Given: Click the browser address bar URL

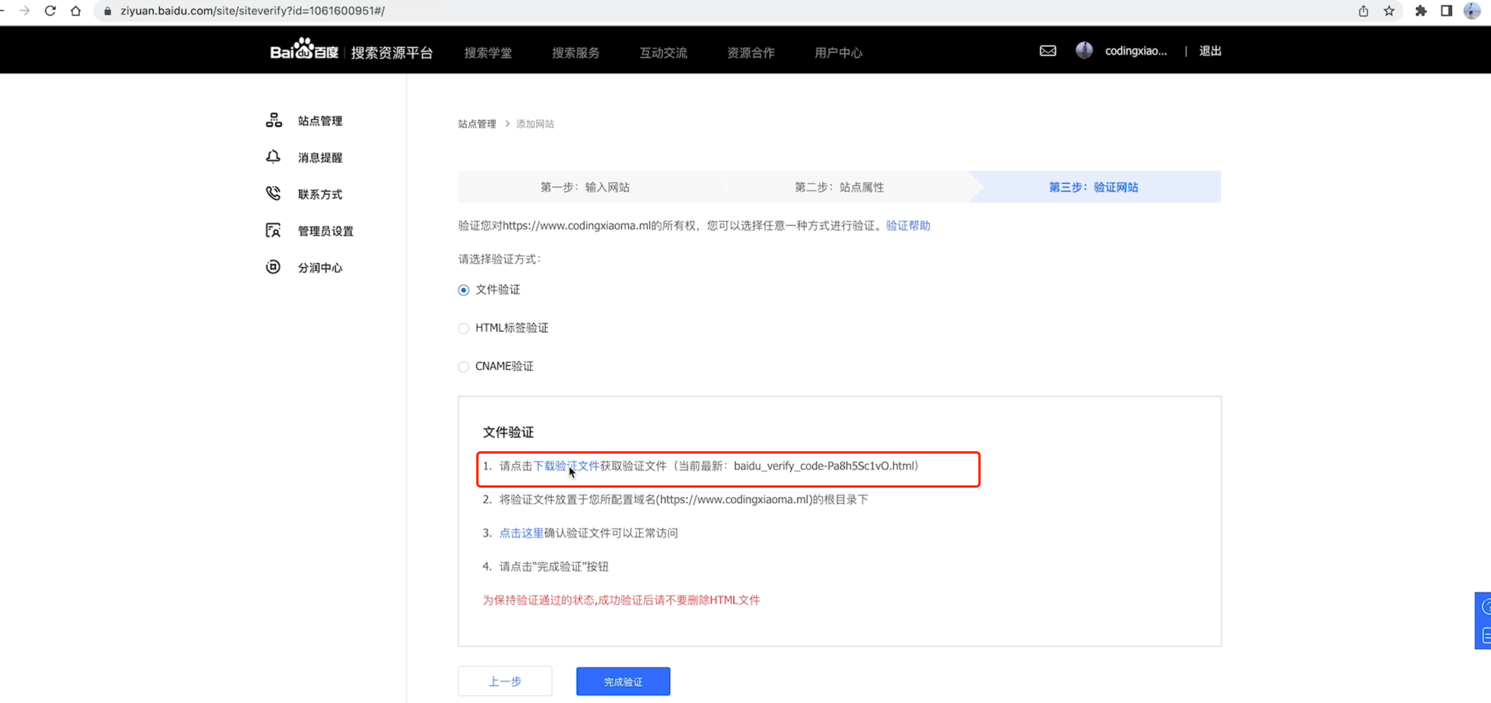Looking at the screenshot, I should [253, 11].
